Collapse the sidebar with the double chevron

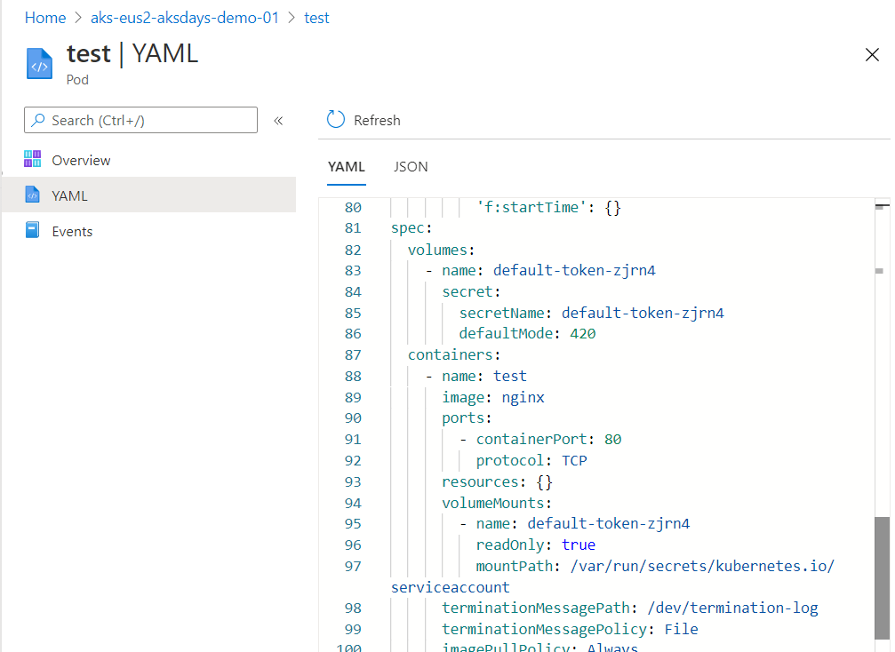pos(278,121)
